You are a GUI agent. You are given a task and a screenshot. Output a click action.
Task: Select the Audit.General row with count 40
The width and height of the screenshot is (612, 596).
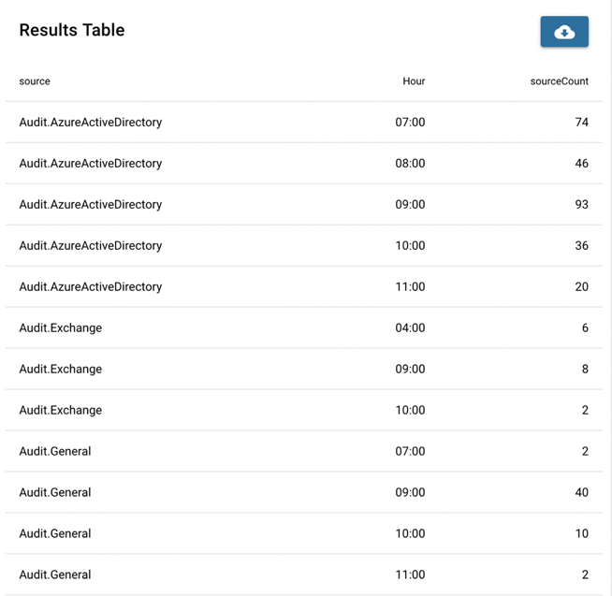pyautogui.click(x=303, y=492)
